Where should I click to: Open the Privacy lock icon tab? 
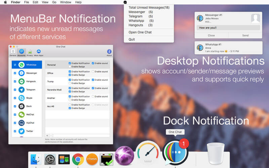point(30,51)
